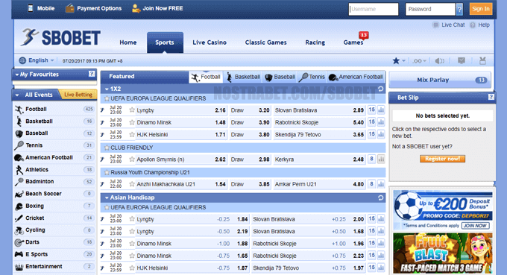Favourite Apollon Smyrnis match star
The width and height of the screenshot is (507, 275).
132,159
